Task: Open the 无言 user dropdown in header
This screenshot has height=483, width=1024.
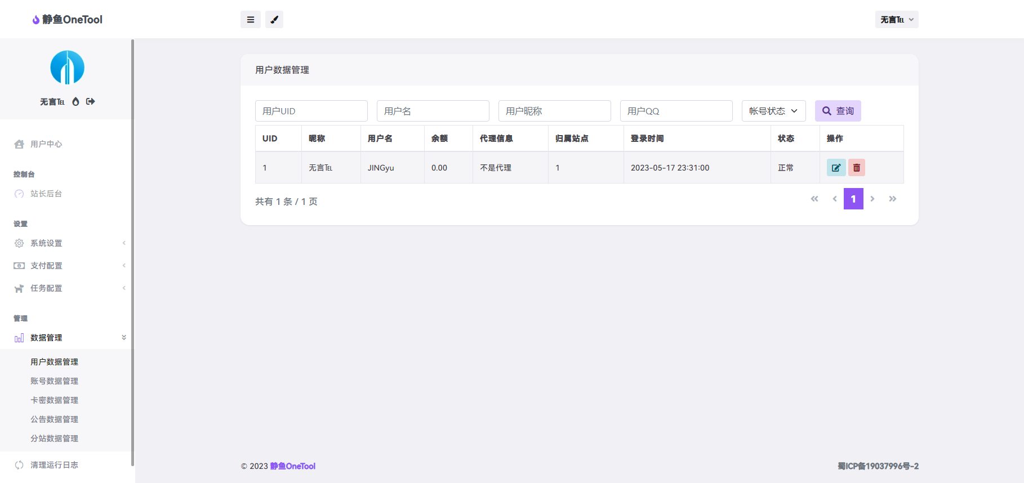Action: click(x=896, y=20)
